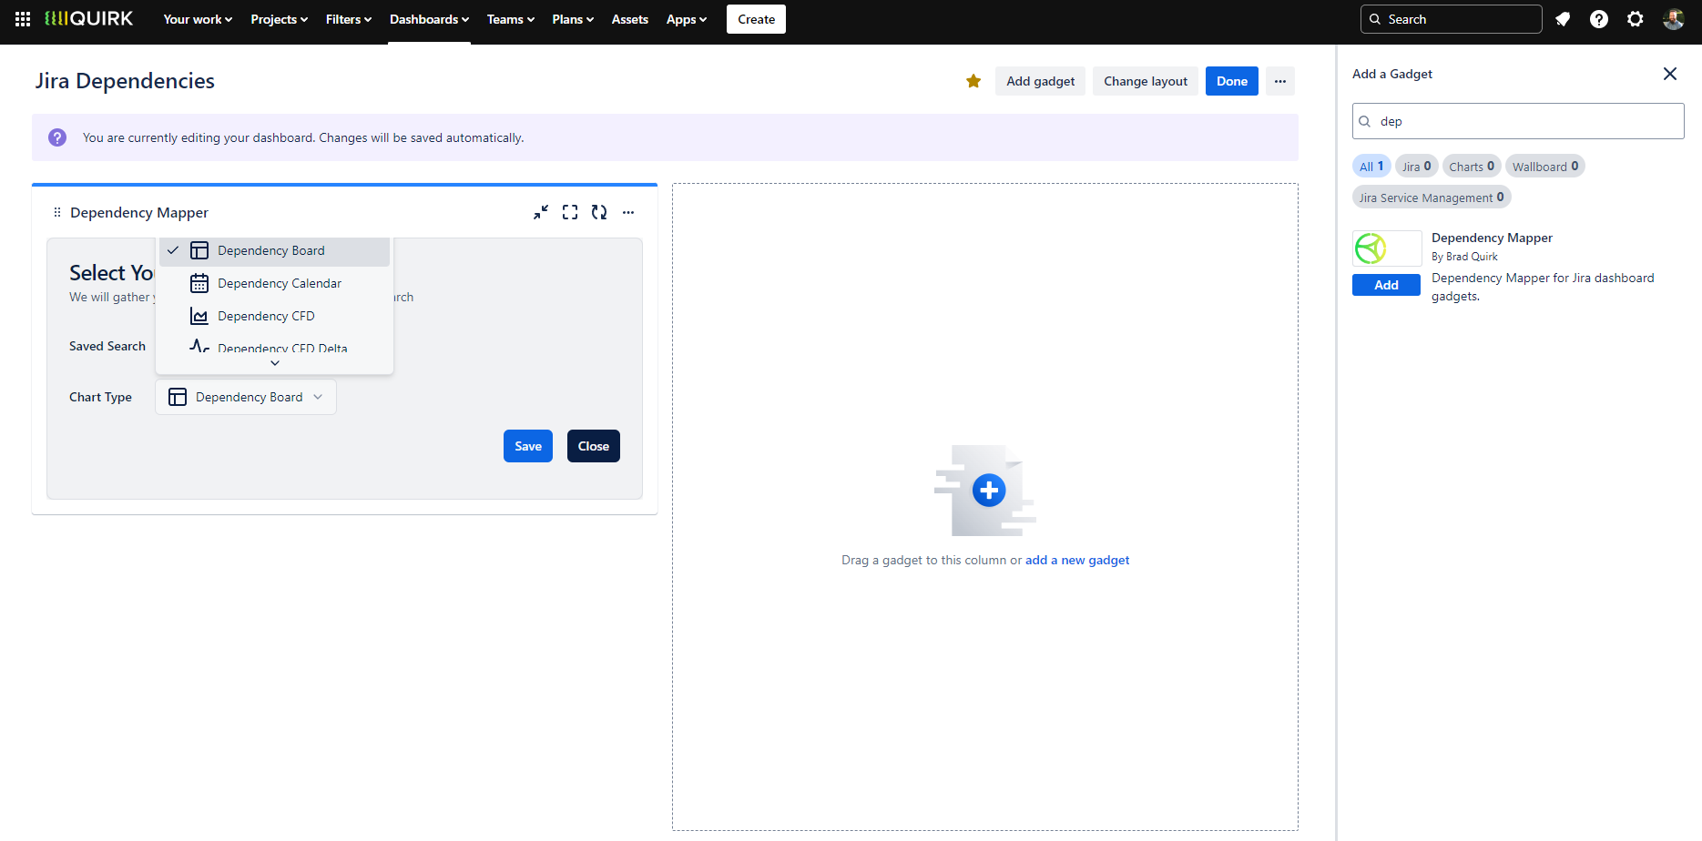Focus the top Search field
Screen dimensions: 1702x841
click(x=1452, y=19)
